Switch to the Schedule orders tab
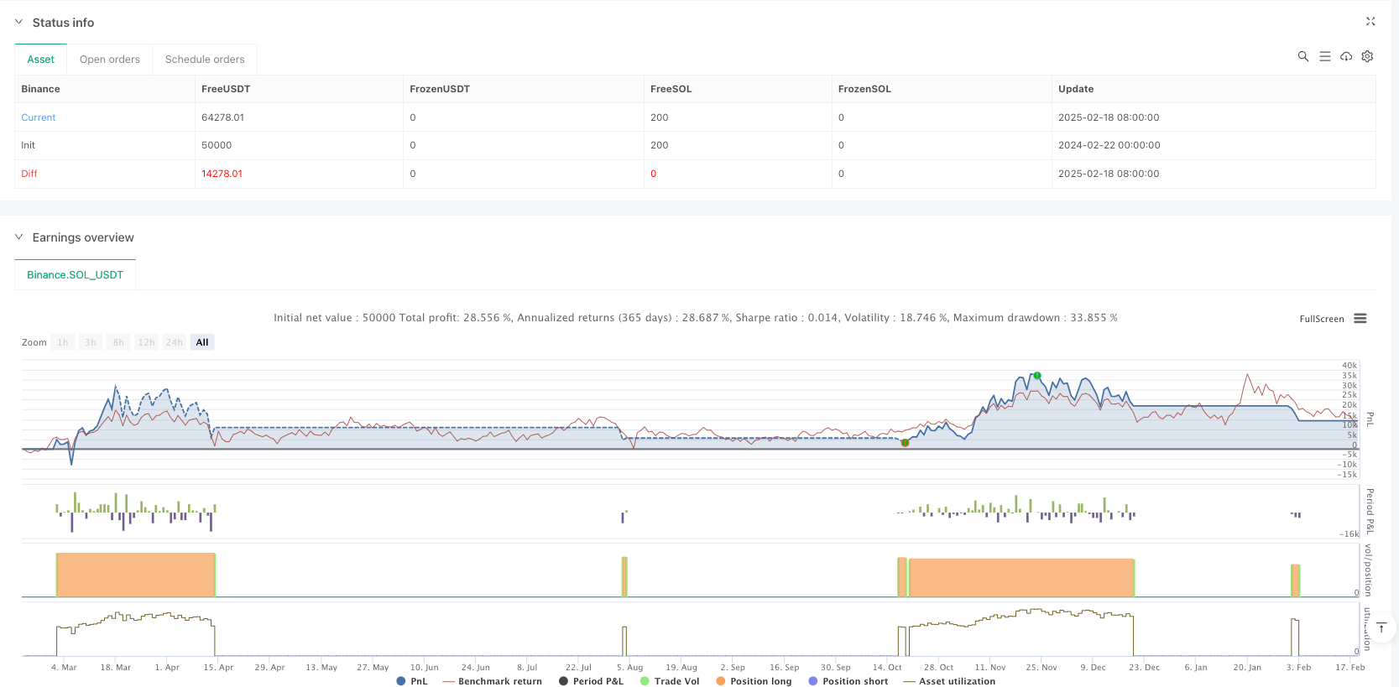This screenshot has height=687, width=1399. click(205, 60)
